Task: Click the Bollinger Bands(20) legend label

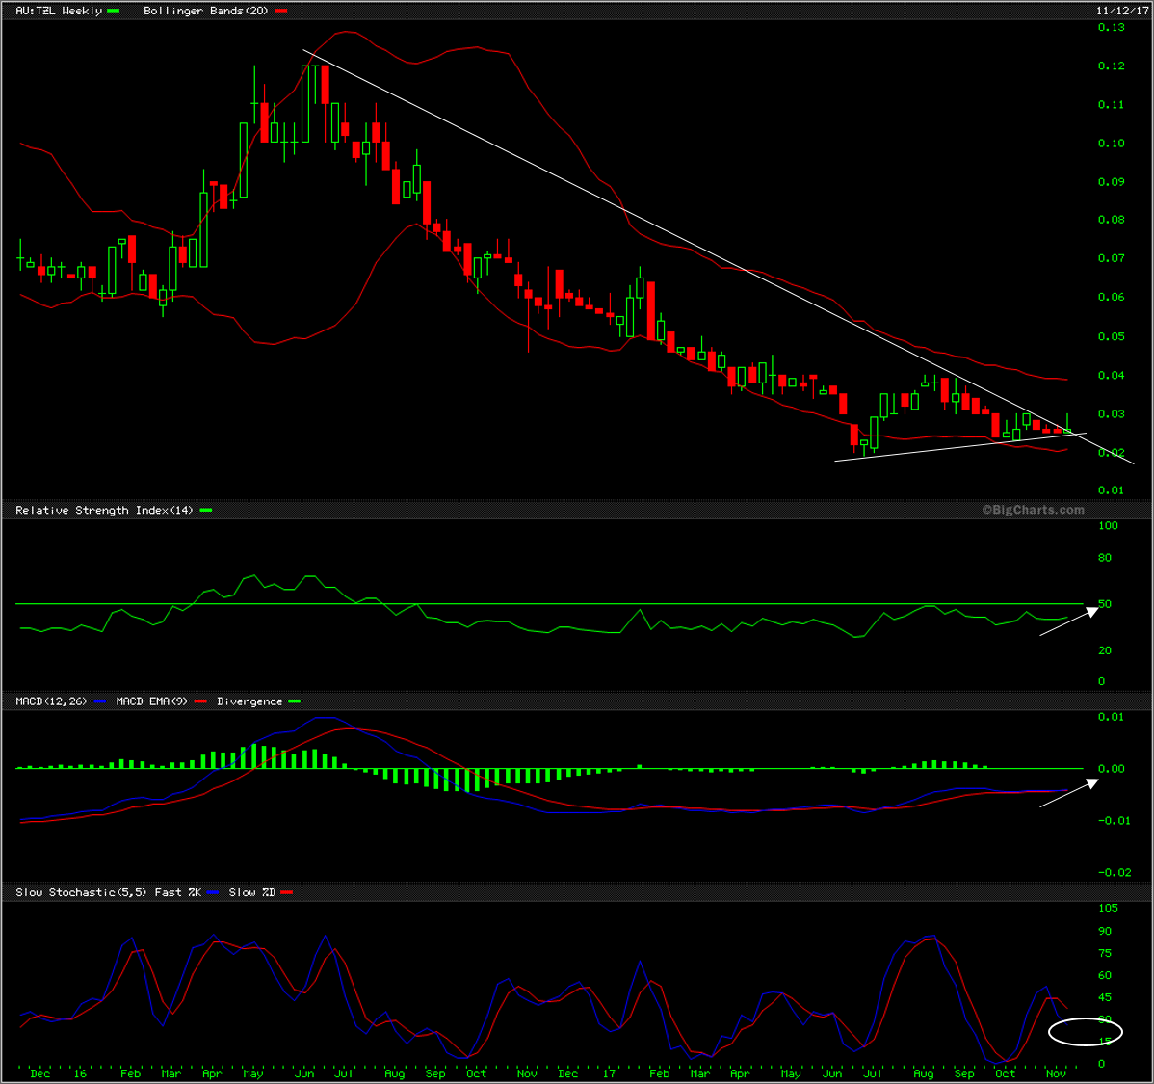Action: point(205,11)
